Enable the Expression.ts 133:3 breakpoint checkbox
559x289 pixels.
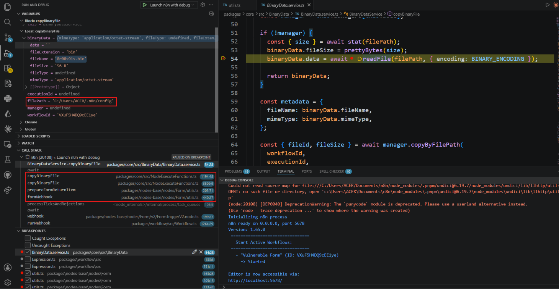pos(28,259)
